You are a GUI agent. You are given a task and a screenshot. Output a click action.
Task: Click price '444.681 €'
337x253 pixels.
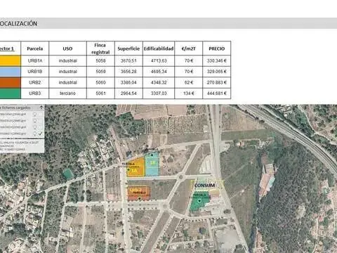click(x=217, y=93)
